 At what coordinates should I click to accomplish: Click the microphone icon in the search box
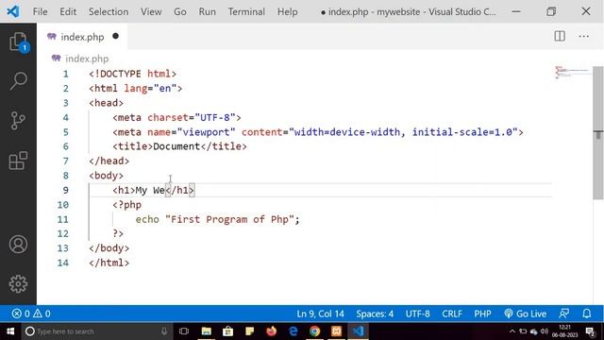click(164, 331)
